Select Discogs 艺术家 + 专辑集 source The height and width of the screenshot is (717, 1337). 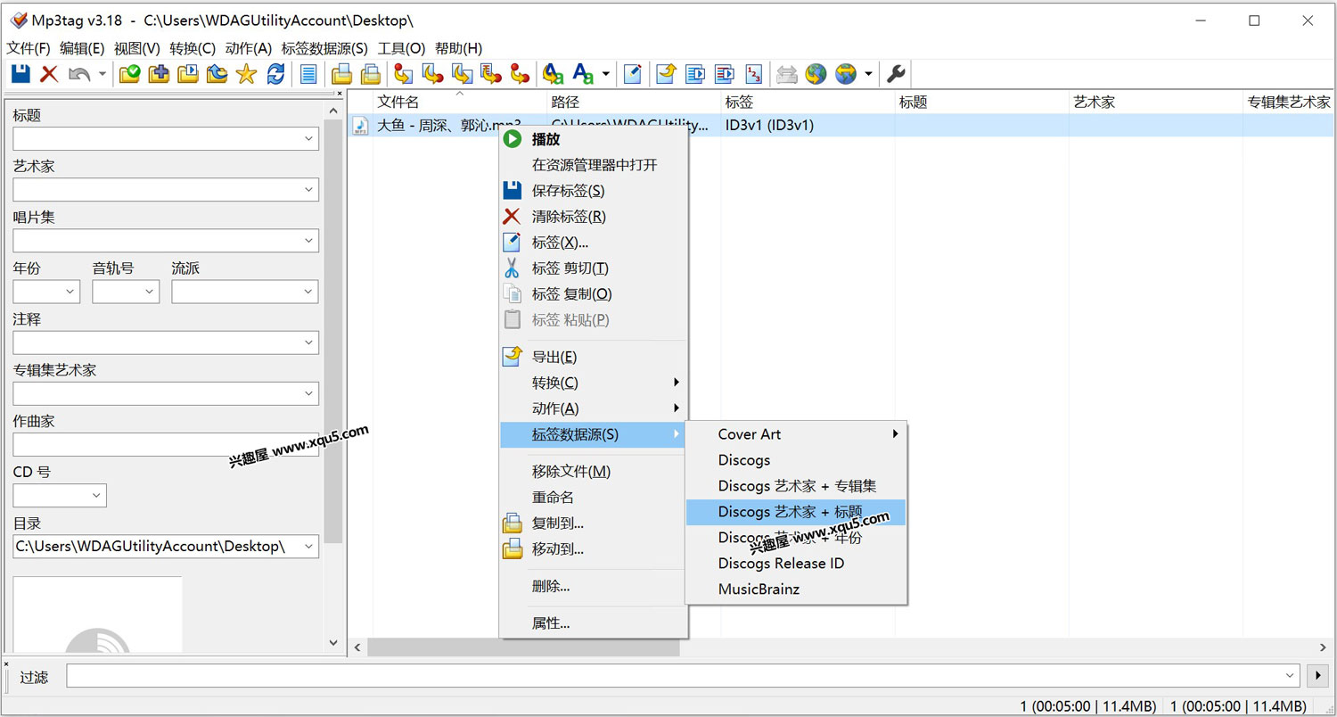pos(796,486)
